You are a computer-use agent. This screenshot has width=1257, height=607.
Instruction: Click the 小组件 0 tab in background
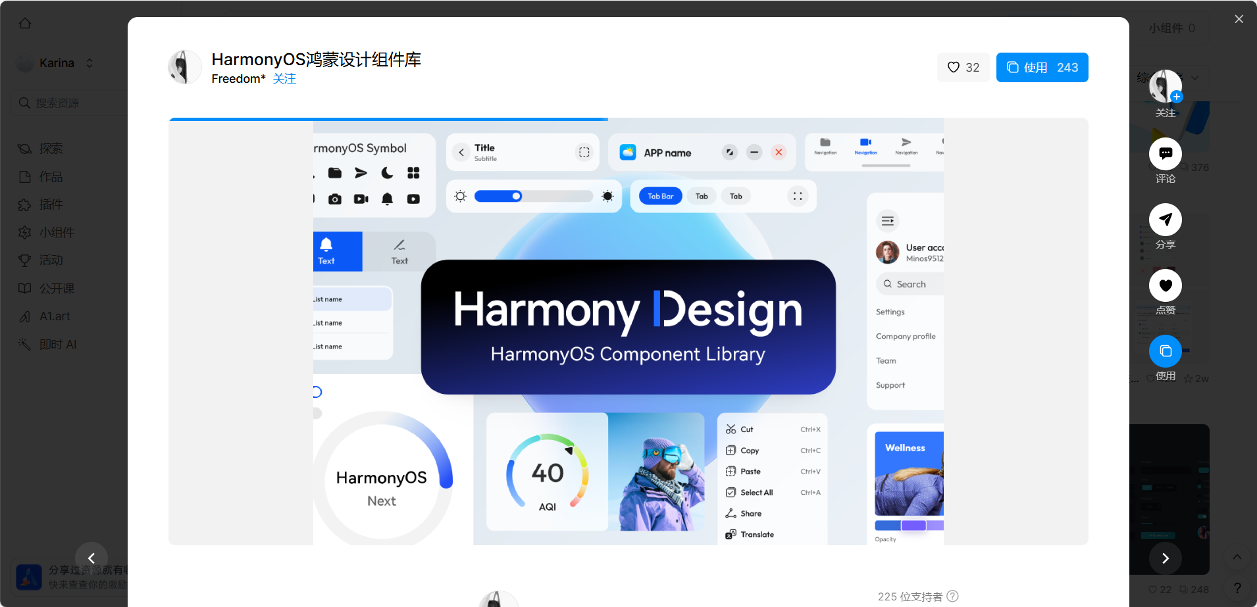(1171, 28)
